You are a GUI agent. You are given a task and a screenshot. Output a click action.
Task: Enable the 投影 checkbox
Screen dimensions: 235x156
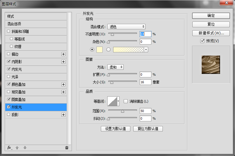[8, 114]
